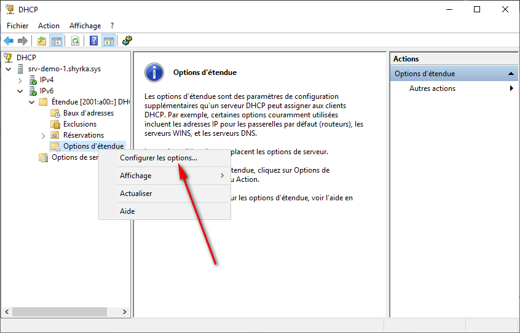Click the DHCP options toolbar icon
The image size is (520, 333).
(x=127, y=41)
